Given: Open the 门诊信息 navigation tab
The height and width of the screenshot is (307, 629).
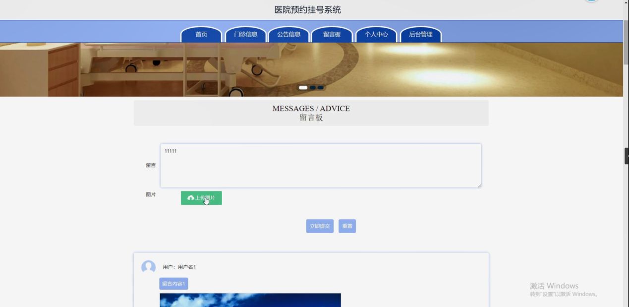Looking at the screenshot, I should pos(246,34).
